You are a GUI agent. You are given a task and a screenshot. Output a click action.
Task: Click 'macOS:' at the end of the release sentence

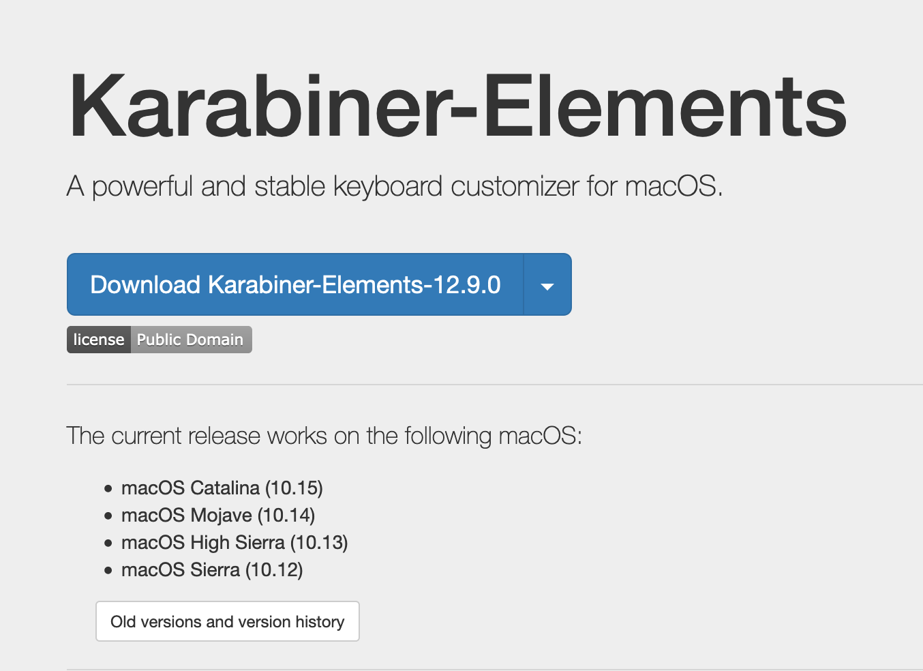[540, 436]
